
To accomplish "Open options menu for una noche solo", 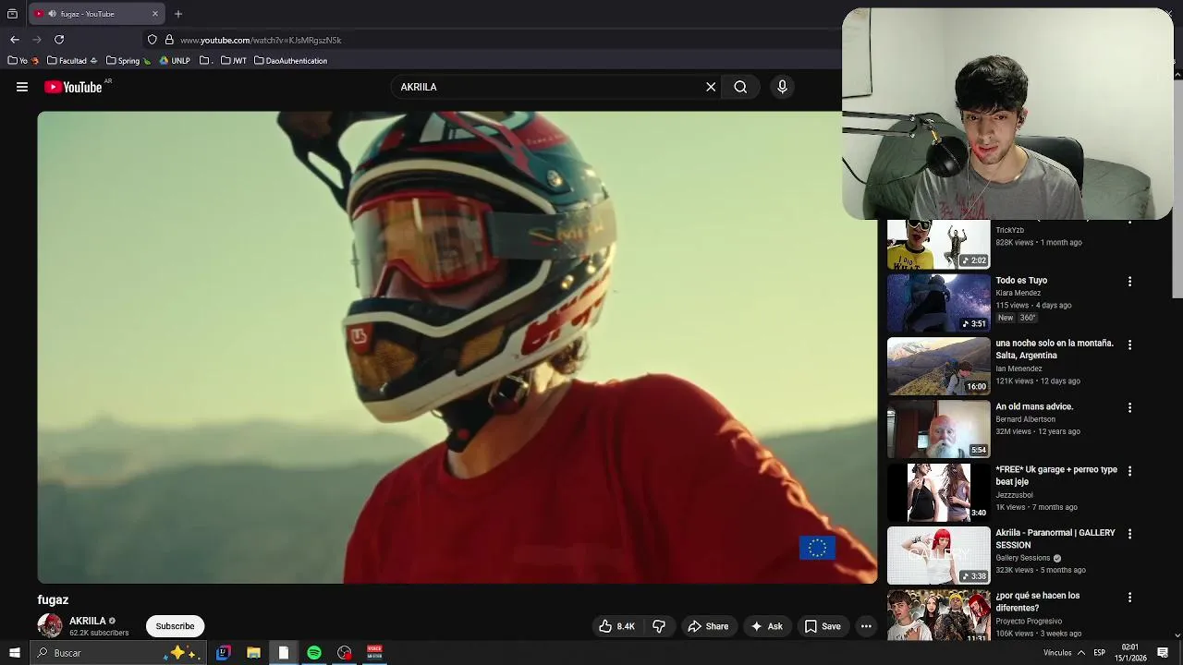I will [x=1129, y=345].
